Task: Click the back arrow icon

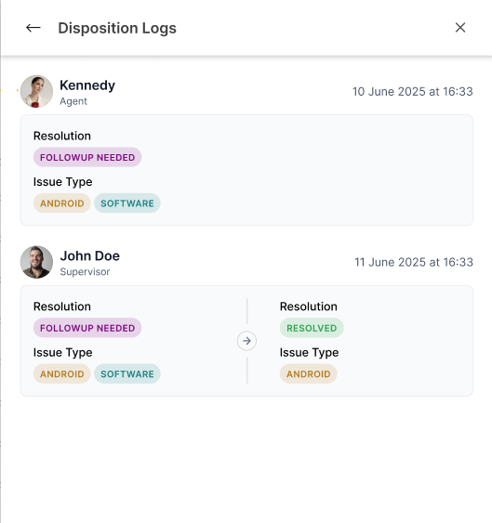Action: [33, 28]
